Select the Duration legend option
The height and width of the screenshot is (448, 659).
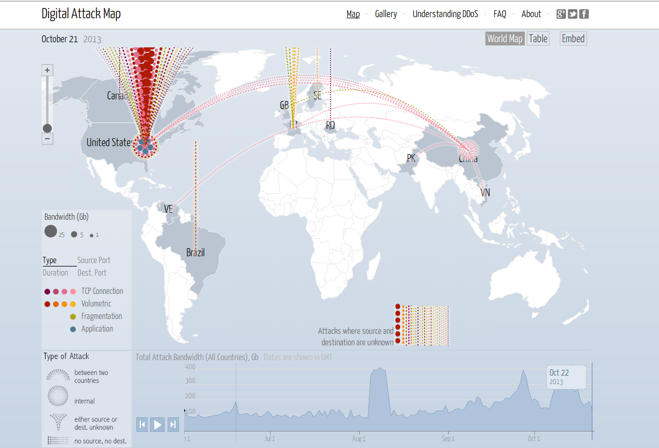click(55, 273)
